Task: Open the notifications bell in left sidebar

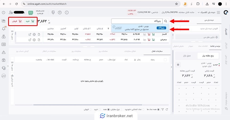Action: pyautogui.click(x=4, y=29)
